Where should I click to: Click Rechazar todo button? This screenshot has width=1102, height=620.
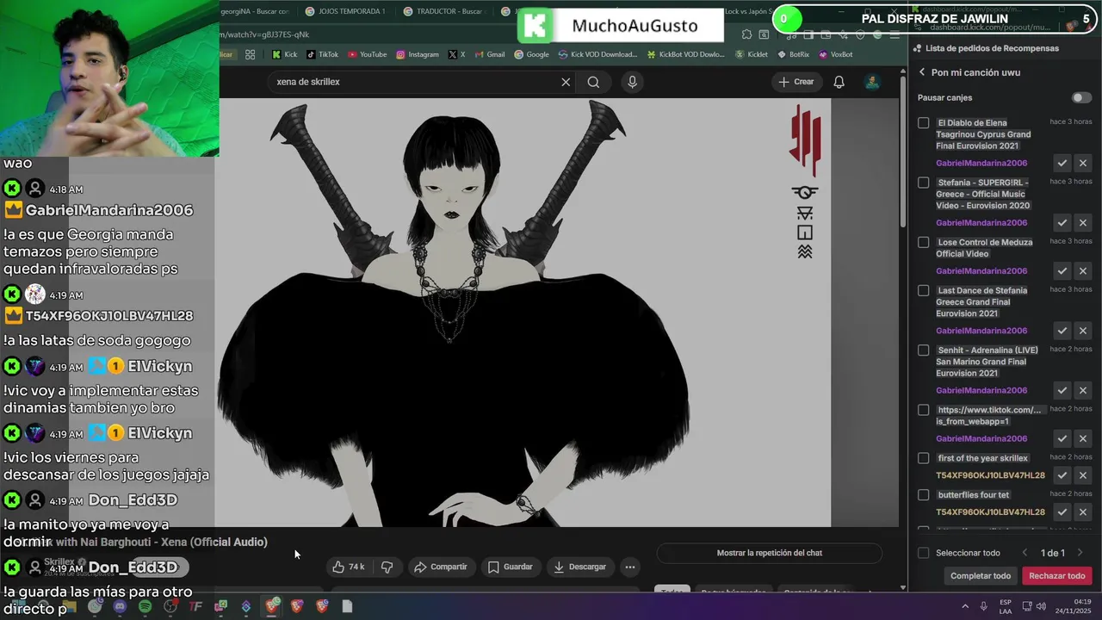[x=1057, y=576]
